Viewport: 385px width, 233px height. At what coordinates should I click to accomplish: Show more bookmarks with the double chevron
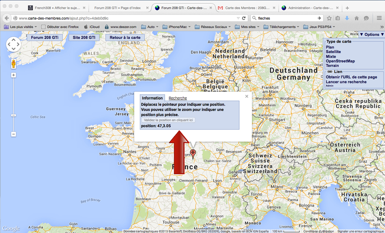coord(382,27)
